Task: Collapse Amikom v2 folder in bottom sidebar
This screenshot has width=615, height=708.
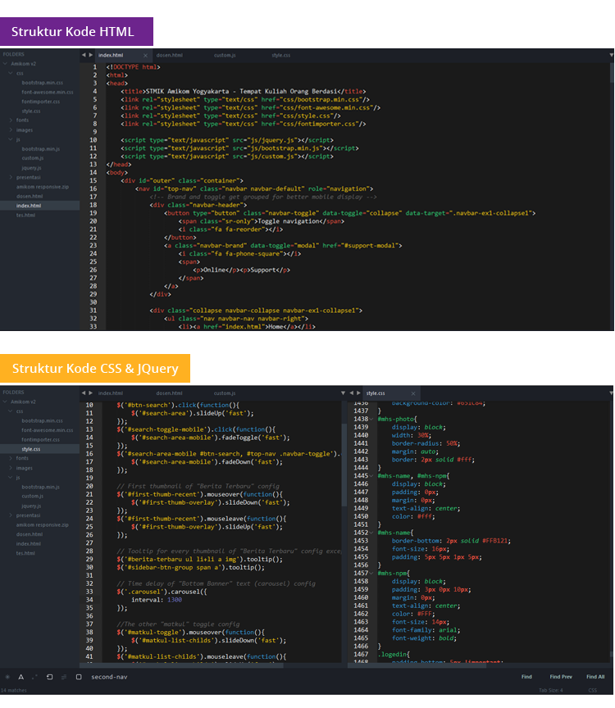Action: coord(5,402)
